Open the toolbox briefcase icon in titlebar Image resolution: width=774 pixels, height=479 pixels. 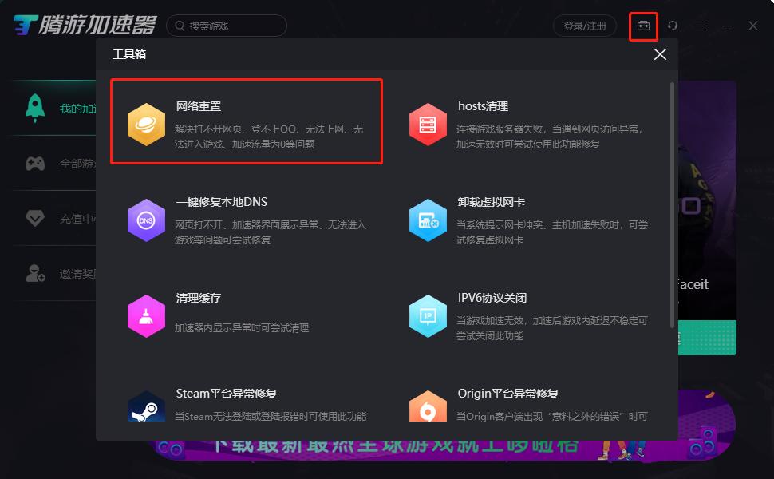pos(643,25)
